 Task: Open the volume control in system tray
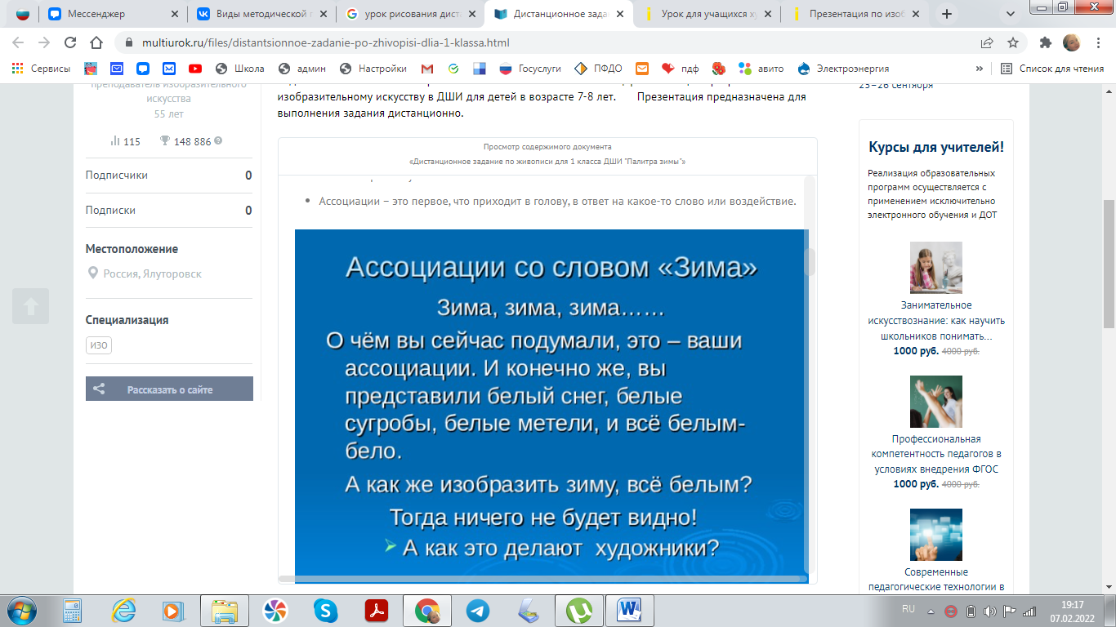[x=990, y=611]
